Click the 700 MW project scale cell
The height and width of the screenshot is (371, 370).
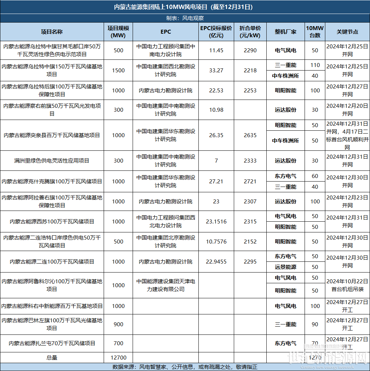(118, 343)
